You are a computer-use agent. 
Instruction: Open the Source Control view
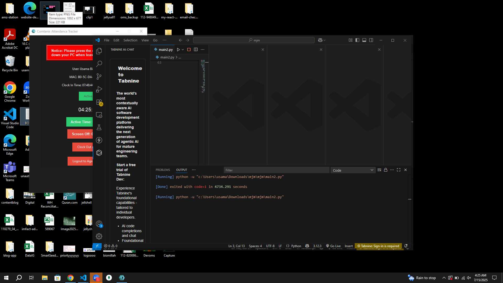tap(99, 77)
